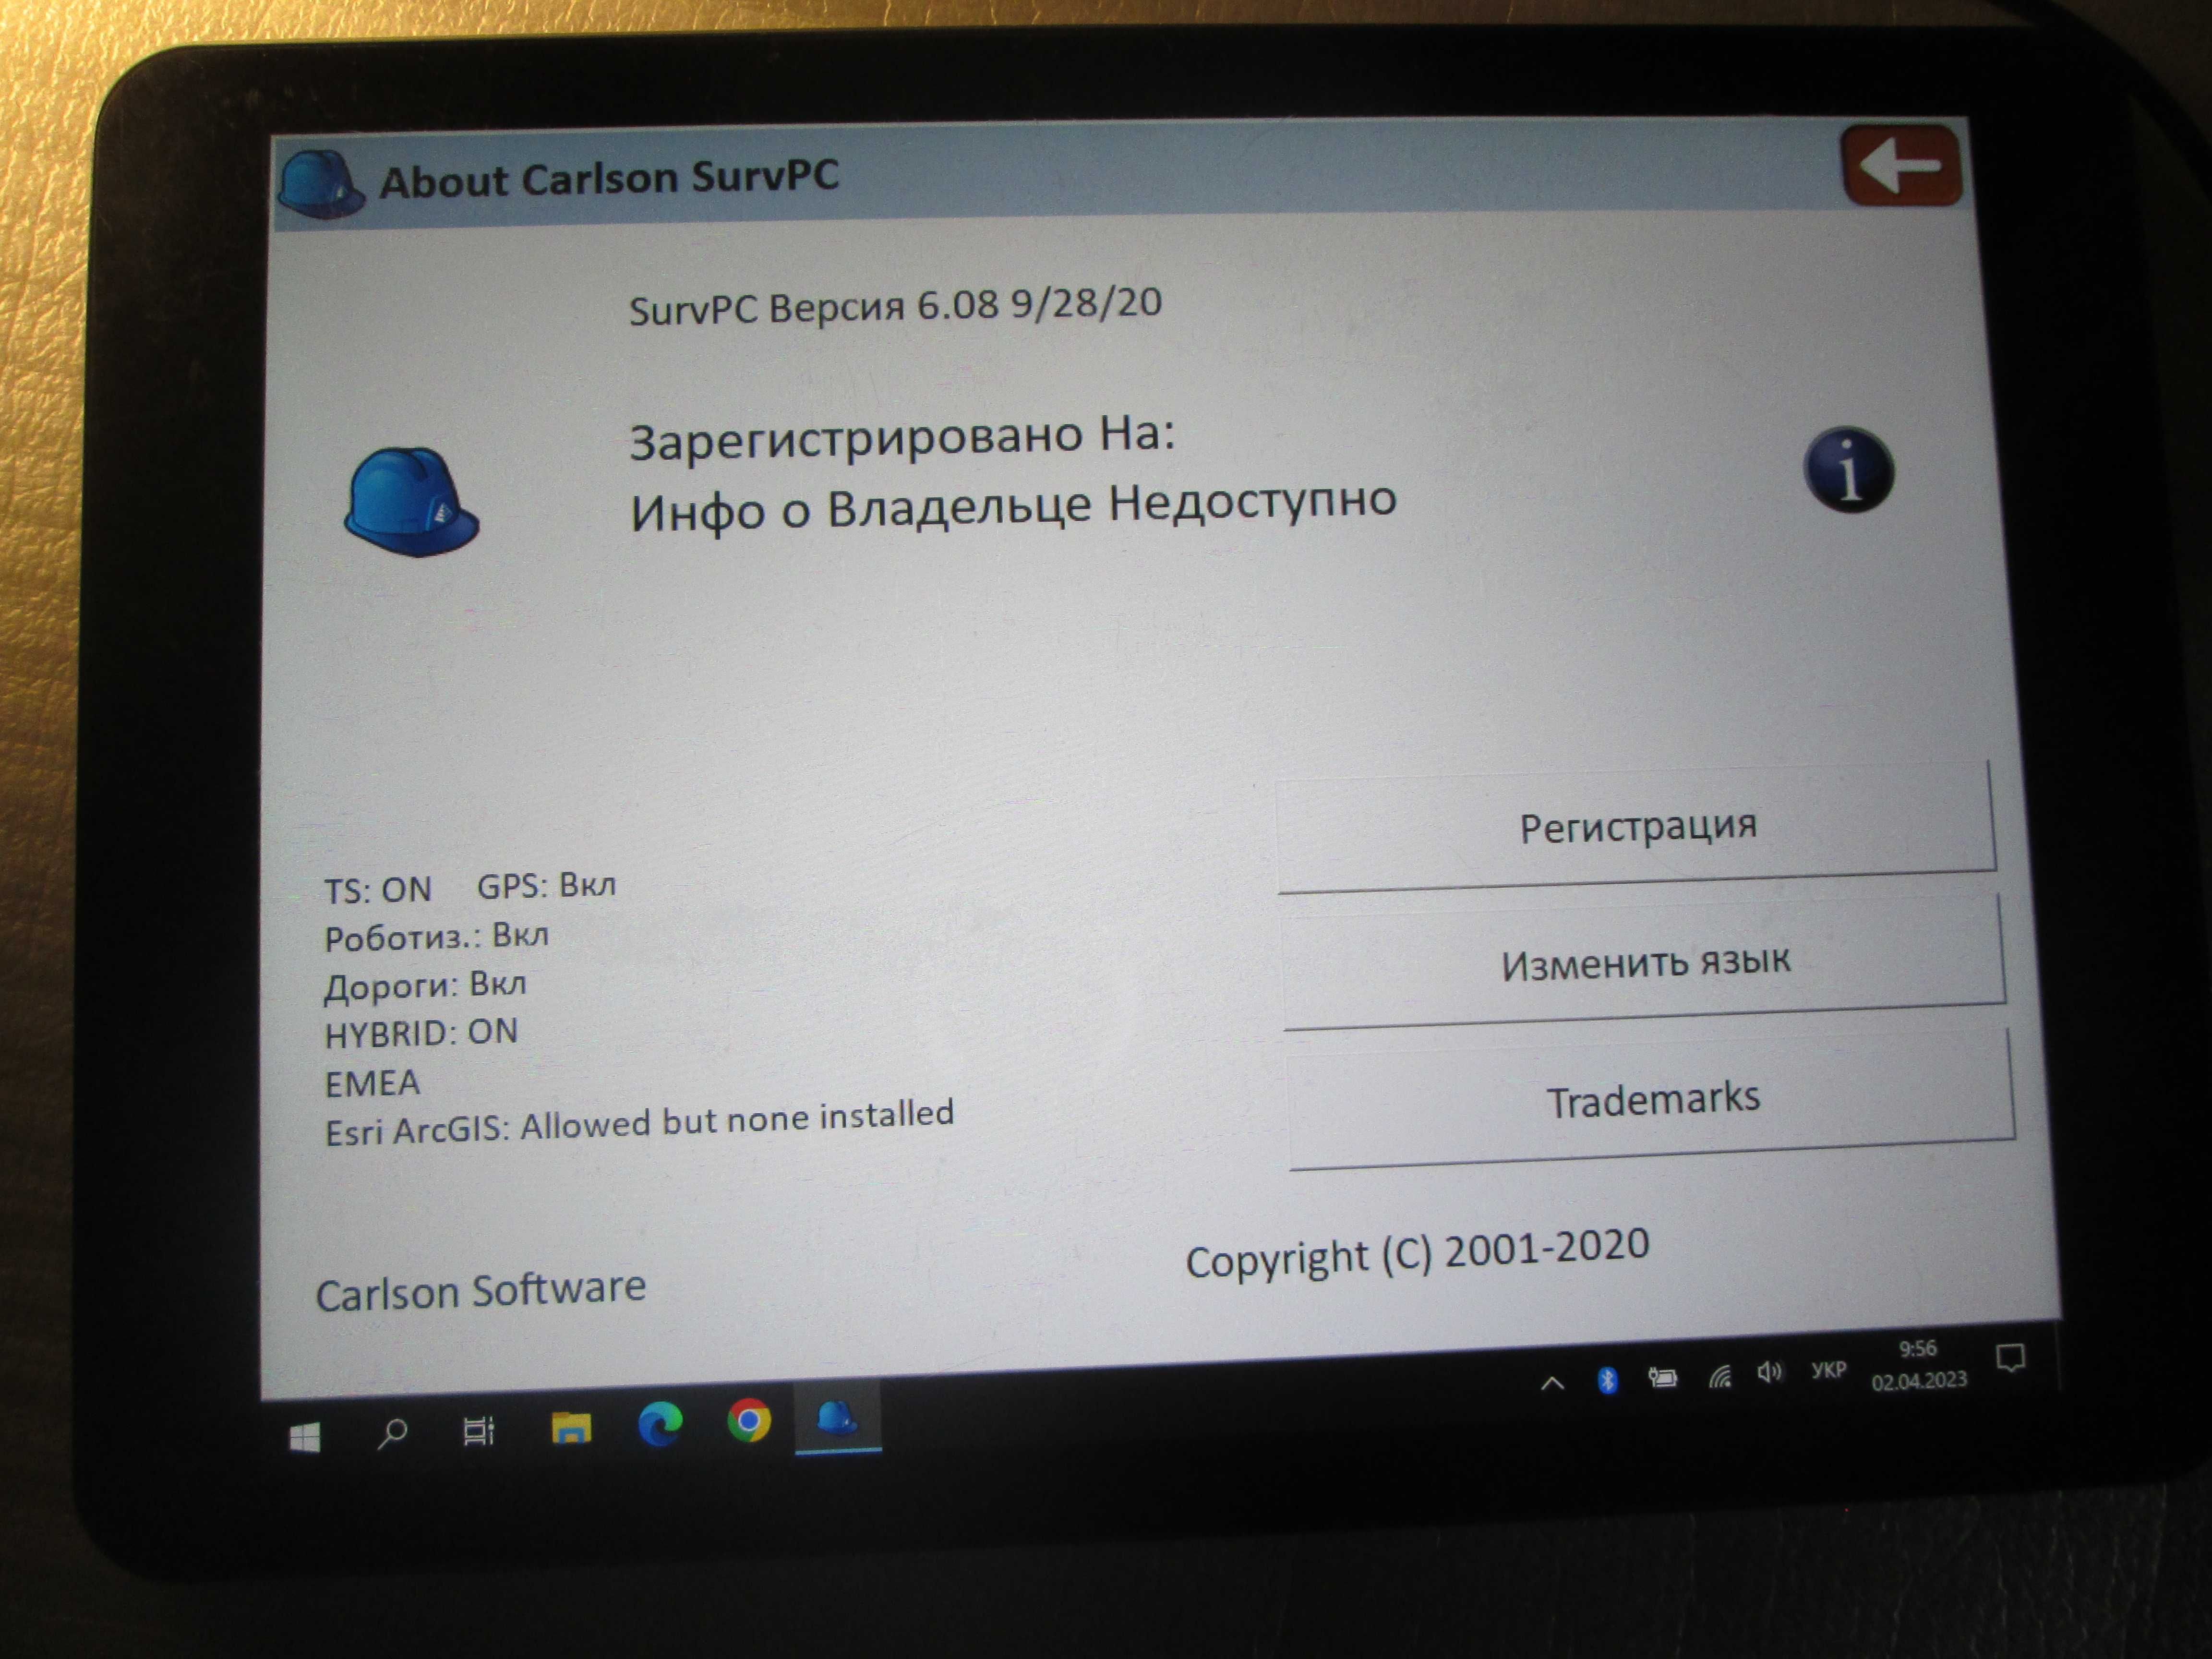Click the Esri ArcGIS status line
Image resolution: width=2212 pixels, height=1659 pixels.
point(640,1123)
